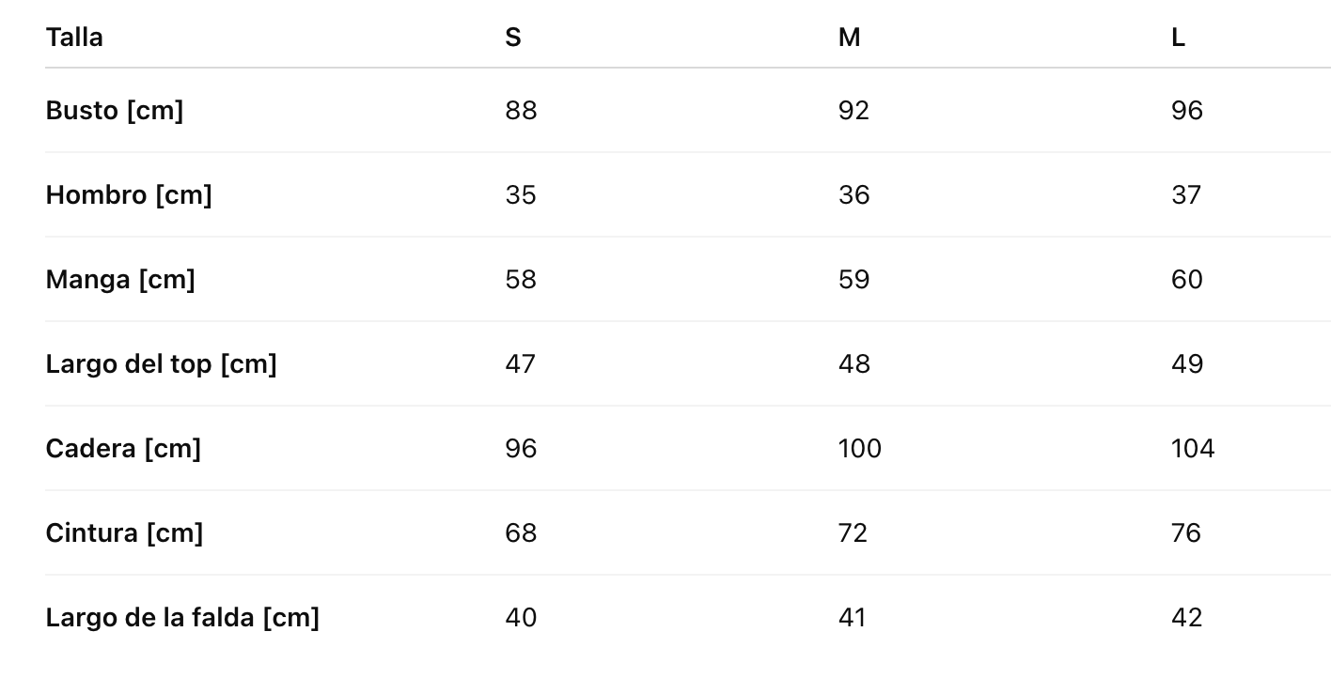Select the M size column header
The image size is (1331, 678).
(x=849, y=38)
